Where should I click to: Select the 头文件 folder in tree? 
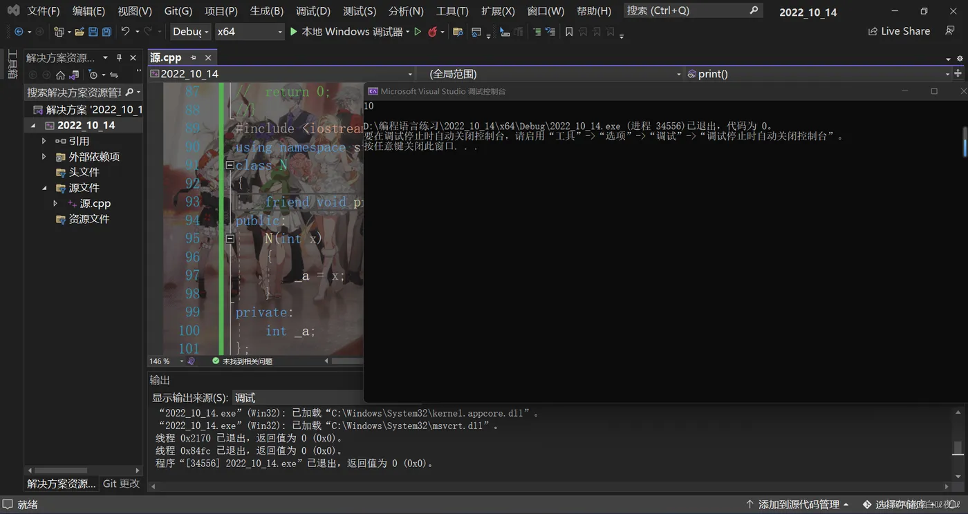(84, 172)
